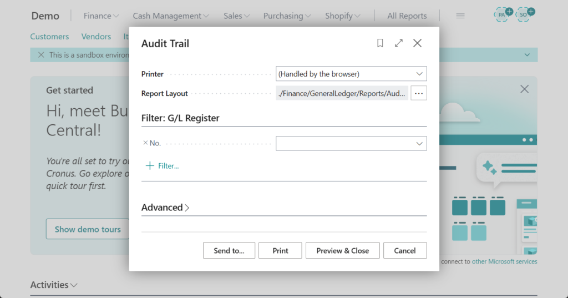The image size is (568, 298).
Task: Add a new filter with plus Filter link
Action: tap(162, 166)
